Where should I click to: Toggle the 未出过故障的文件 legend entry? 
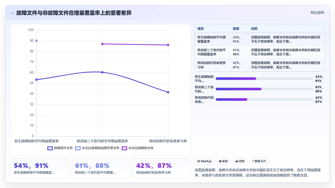pos(137,148)
